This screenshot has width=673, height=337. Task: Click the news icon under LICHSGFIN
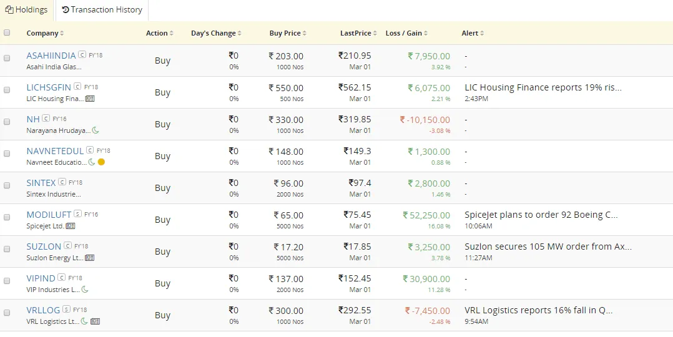pyautogui.click(x=90, y=99)
